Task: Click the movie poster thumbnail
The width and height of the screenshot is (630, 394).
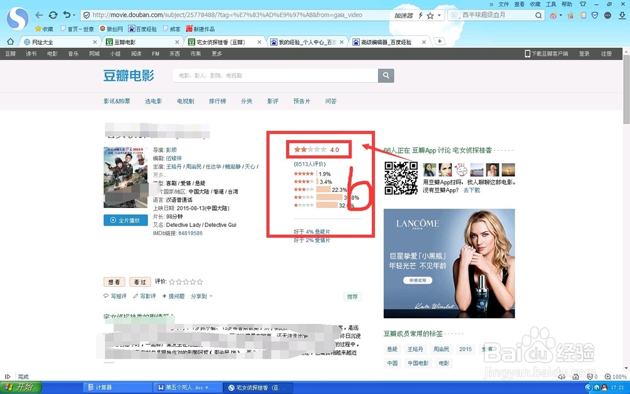Action: [x=125, y=177]
